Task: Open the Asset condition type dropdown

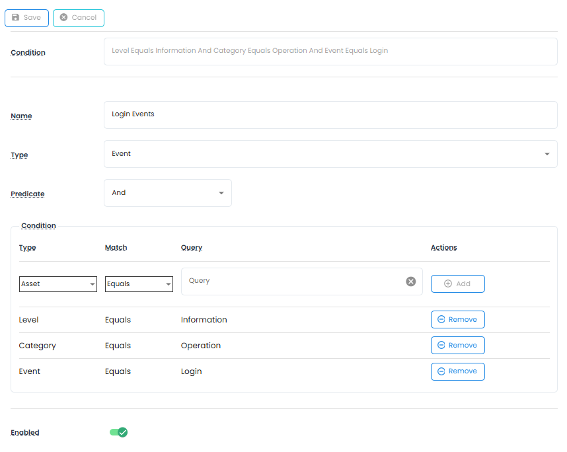Action: tap(58, 284)
